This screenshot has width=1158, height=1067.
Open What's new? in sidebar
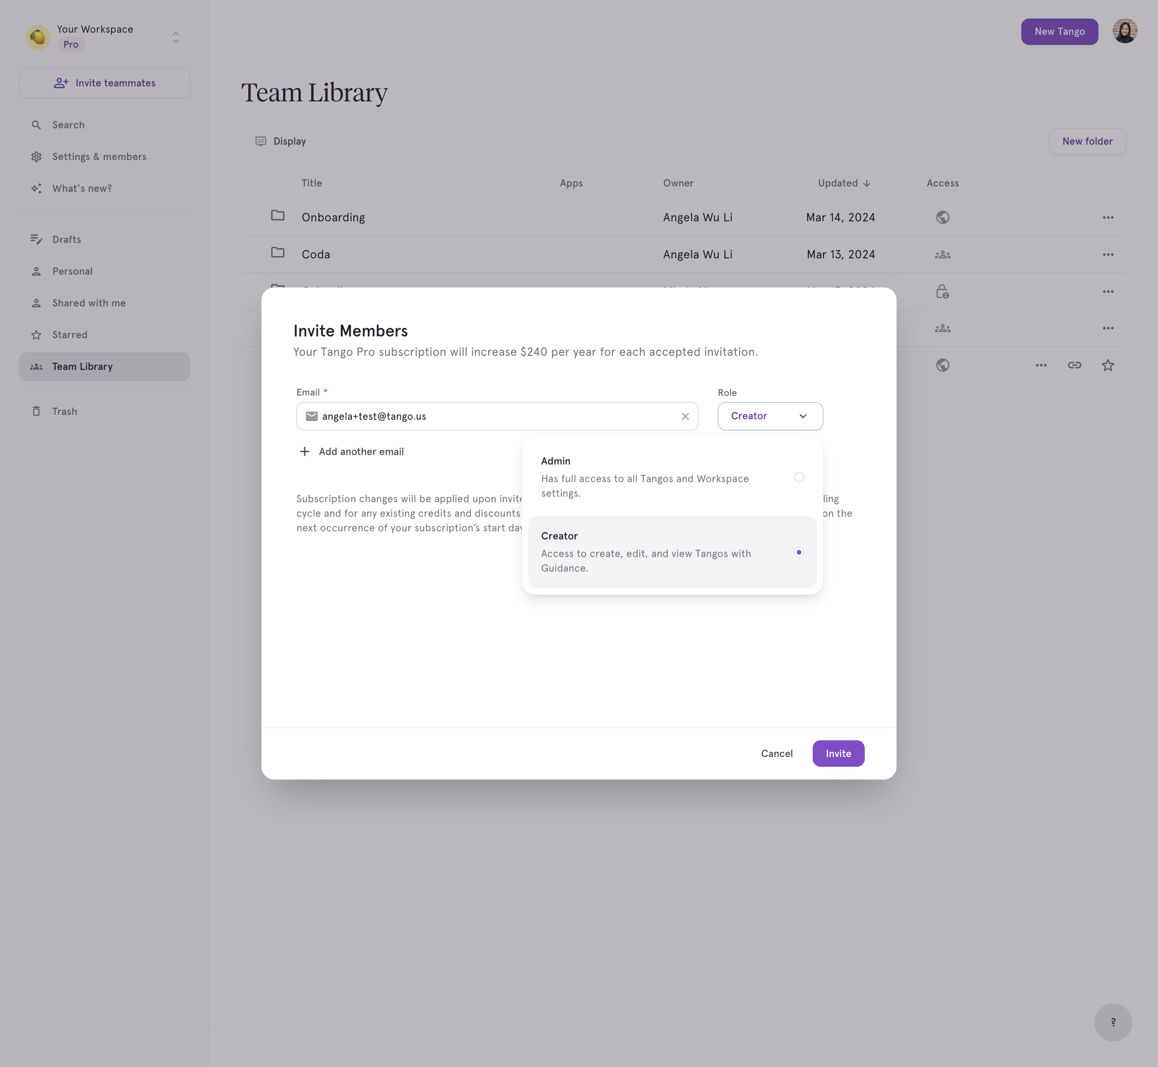[x=105, y=188]
